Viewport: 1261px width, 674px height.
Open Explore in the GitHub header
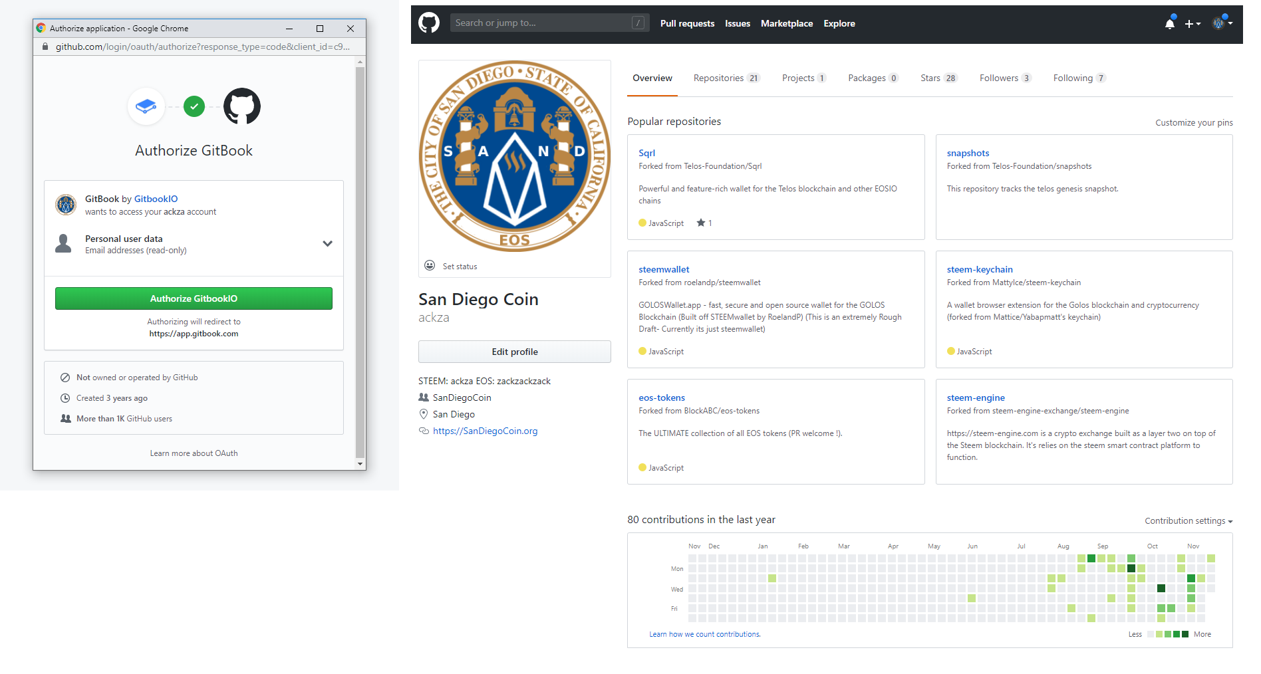[x=839, y=23]
